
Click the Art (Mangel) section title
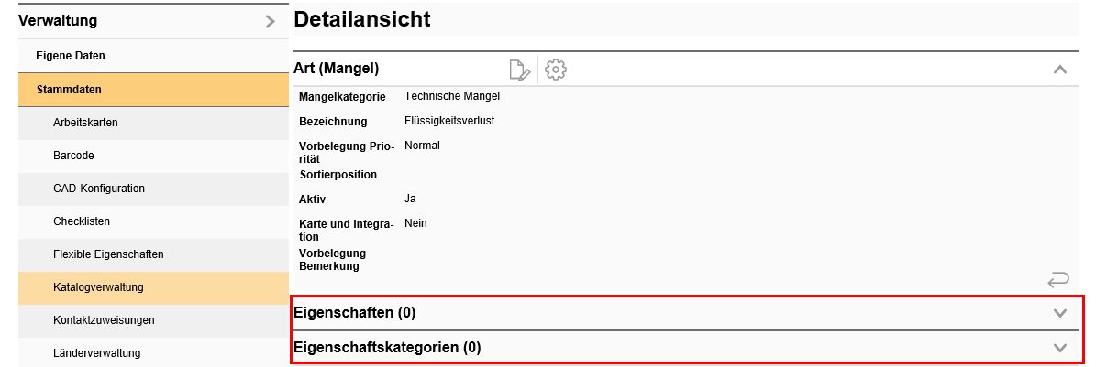pos(337,69)
